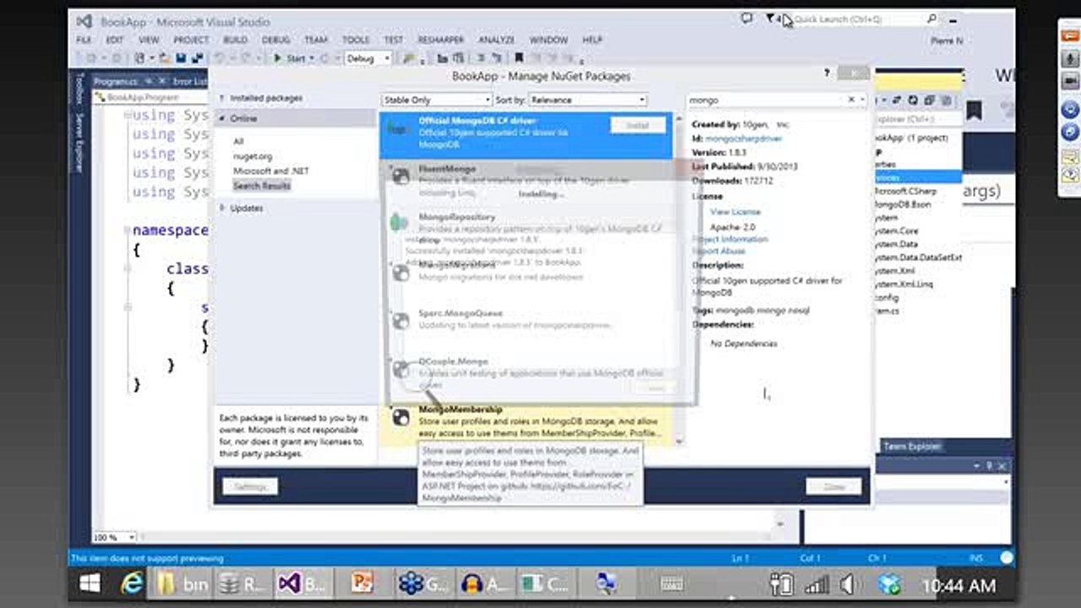This screenshot has height=608, width=1081.
Task: Open the FILE menu
Action: pos(84,40)
